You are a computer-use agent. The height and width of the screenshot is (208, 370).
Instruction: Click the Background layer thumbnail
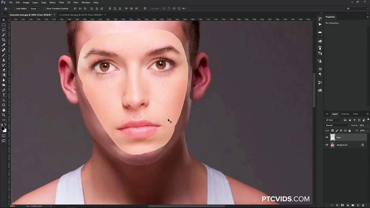[x=332, y=145]
